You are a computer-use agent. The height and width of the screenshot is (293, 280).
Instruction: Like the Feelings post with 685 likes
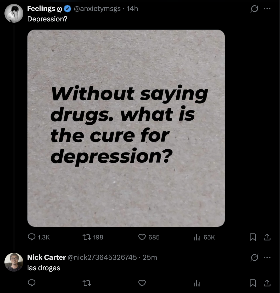click(x=142, y=237)
